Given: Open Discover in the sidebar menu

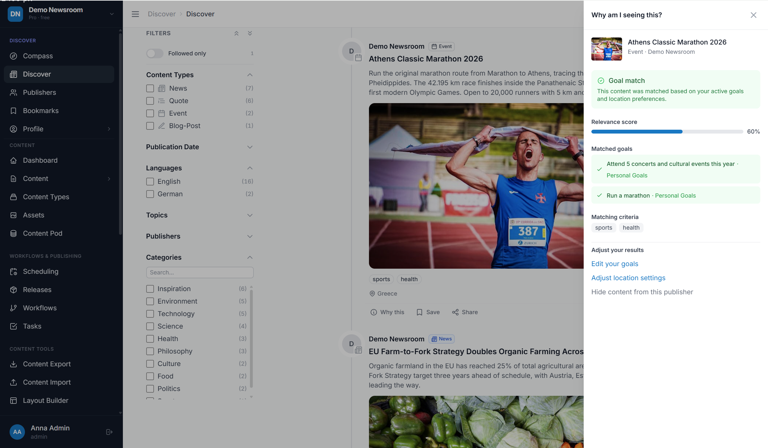Looking at the screenshot, I should click(59, 74).
